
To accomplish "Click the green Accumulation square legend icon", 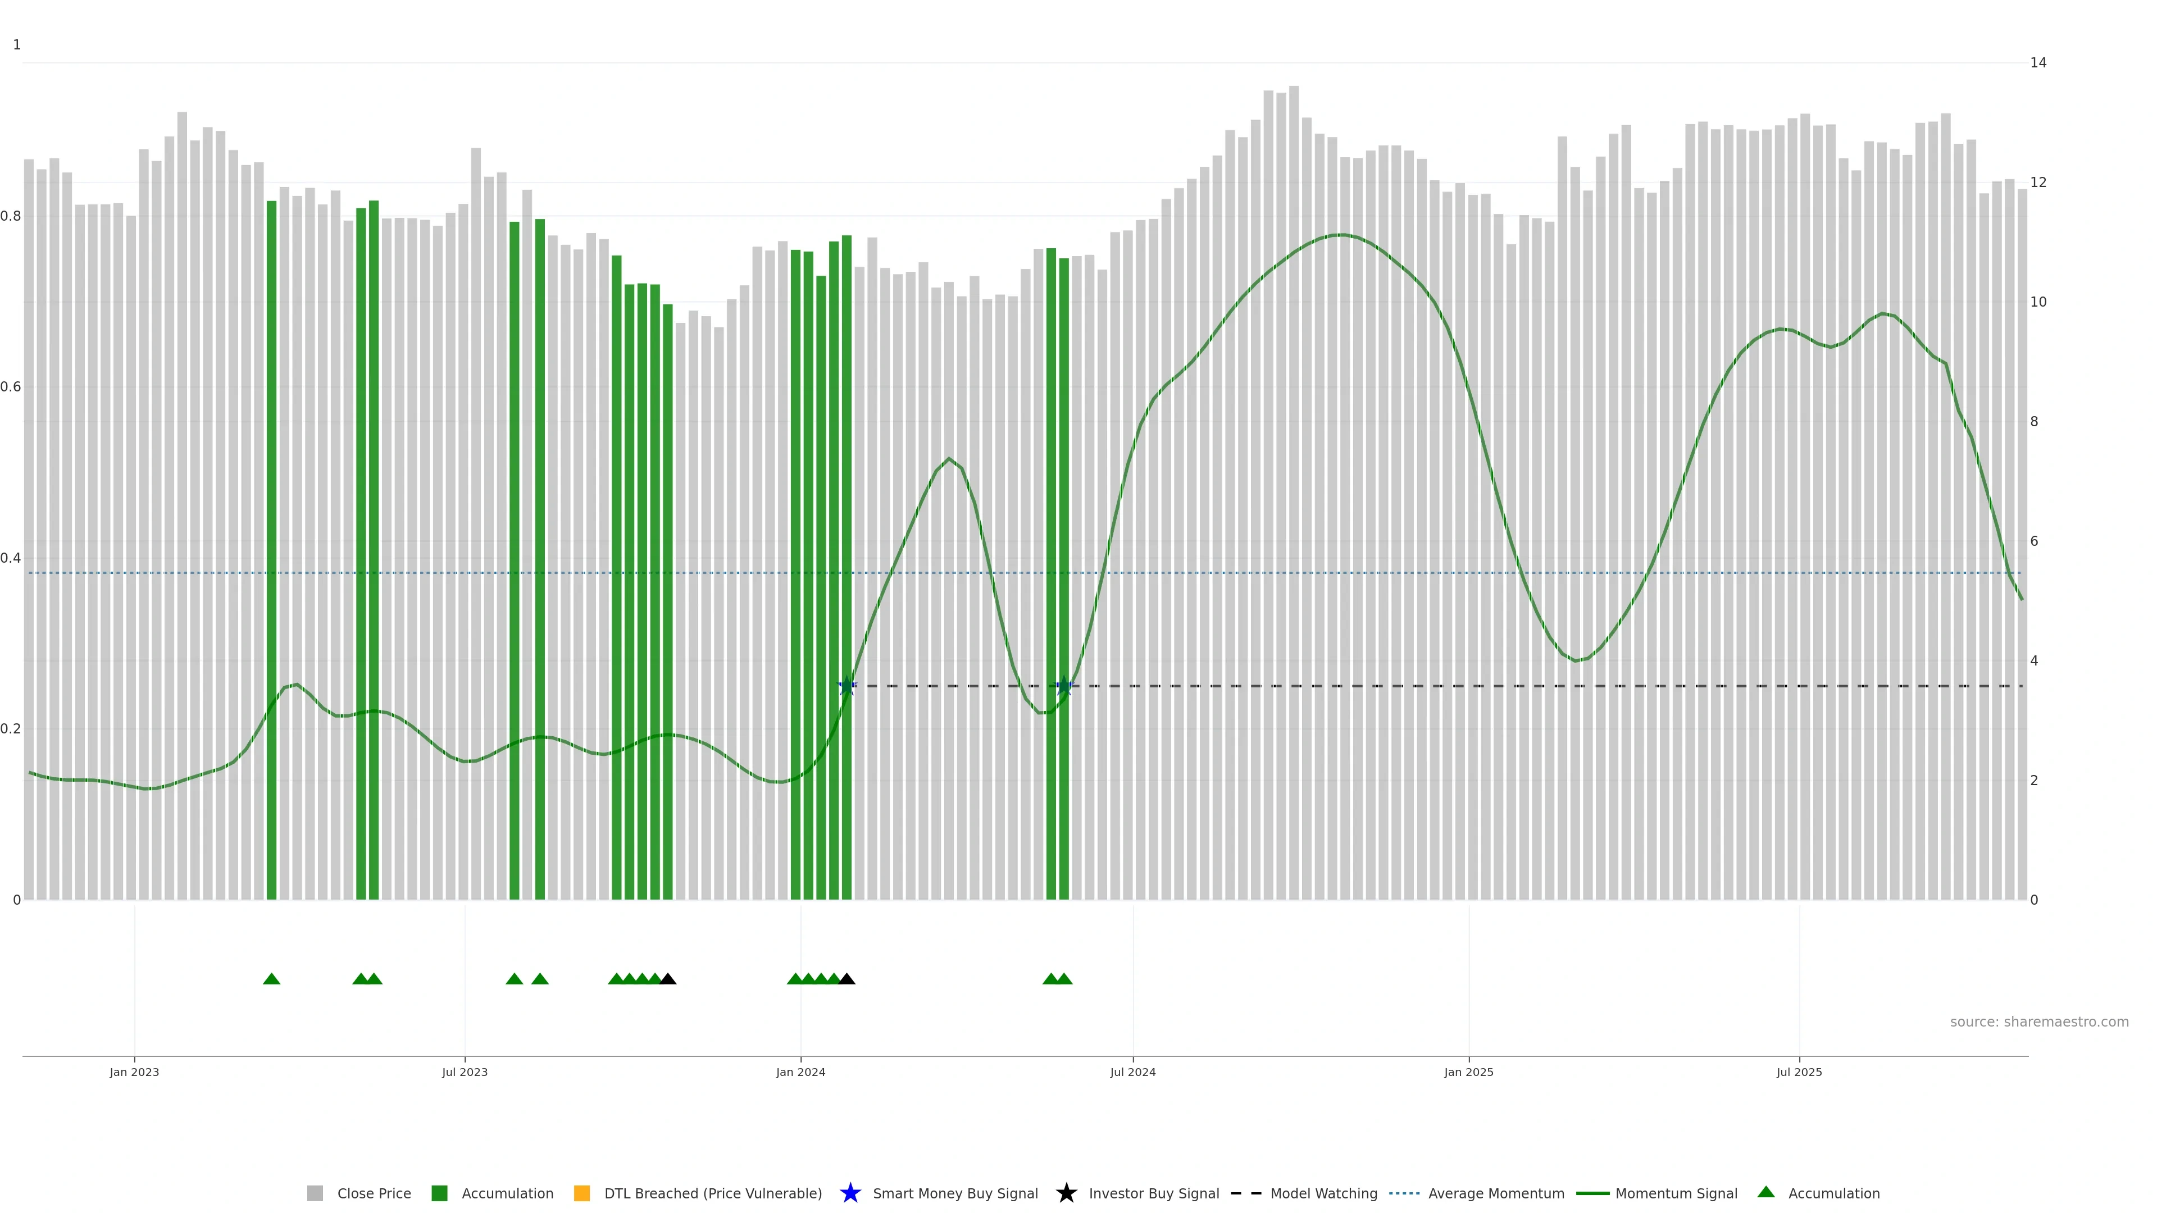I will 439,1194.
